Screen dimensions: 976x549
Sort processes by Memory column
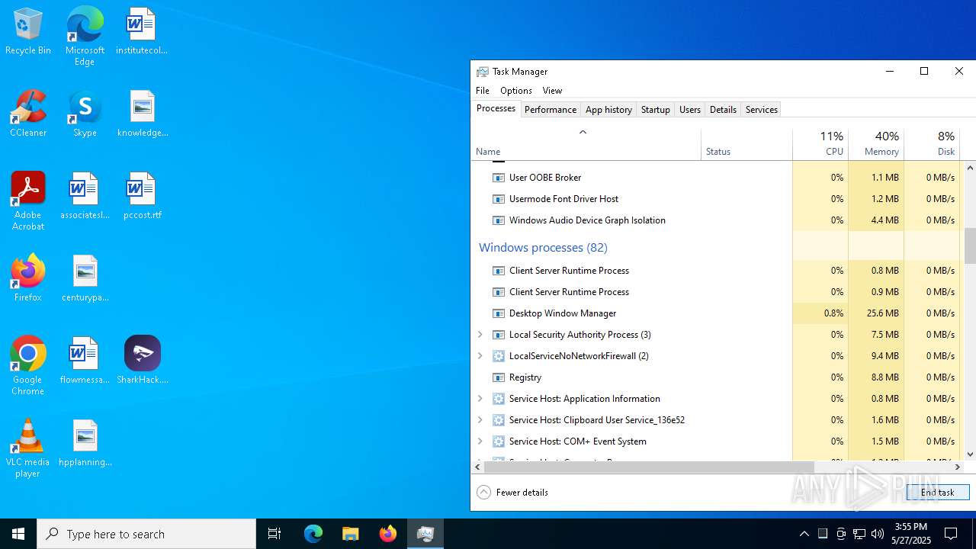click(x=876, y=144)
